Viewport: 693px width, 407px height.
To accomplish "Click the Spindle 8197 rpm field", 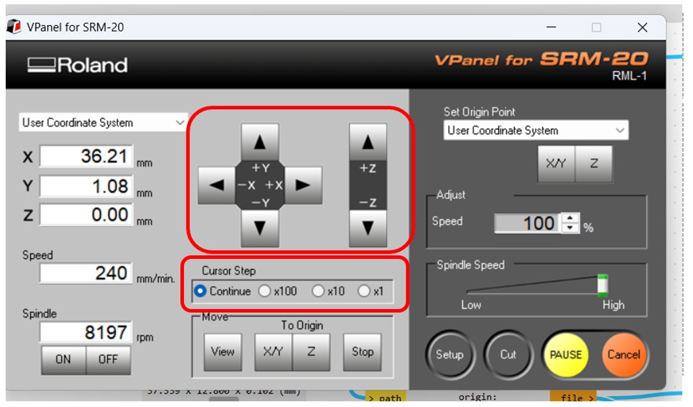I will coord(86,332).
